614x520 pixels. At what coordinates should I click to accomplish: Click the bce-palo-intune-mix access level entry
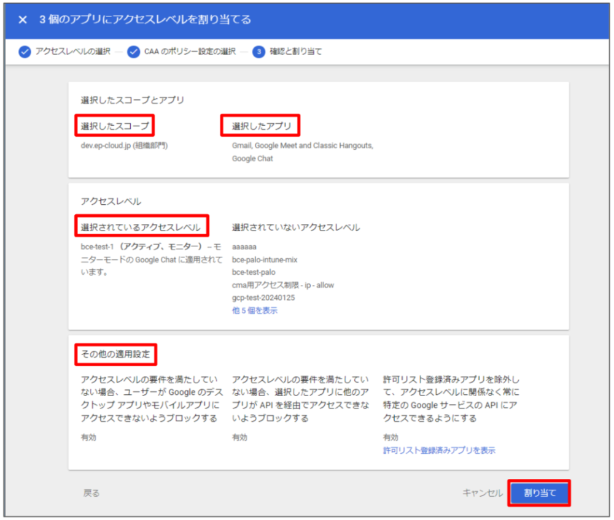(x=265, y=260)
